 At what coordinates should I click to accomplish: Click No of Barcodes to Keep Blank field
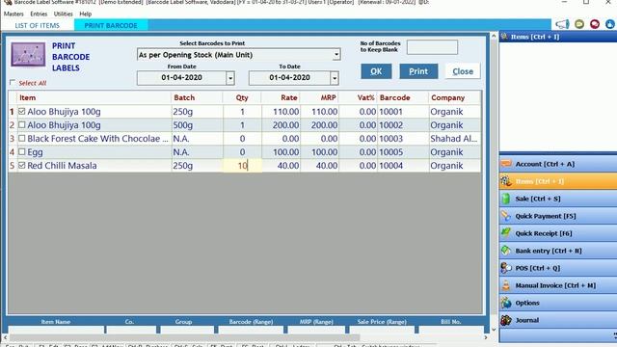click(432, 47)
